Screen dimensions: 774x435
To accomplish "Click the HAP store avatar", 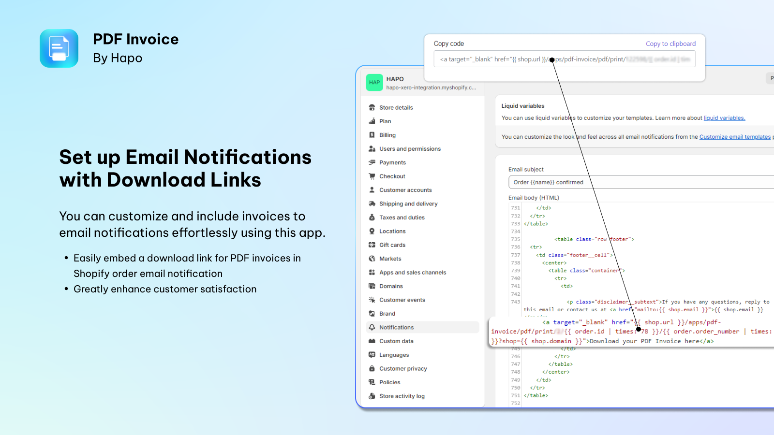I will pyautogui.click(x=374, y=83).
